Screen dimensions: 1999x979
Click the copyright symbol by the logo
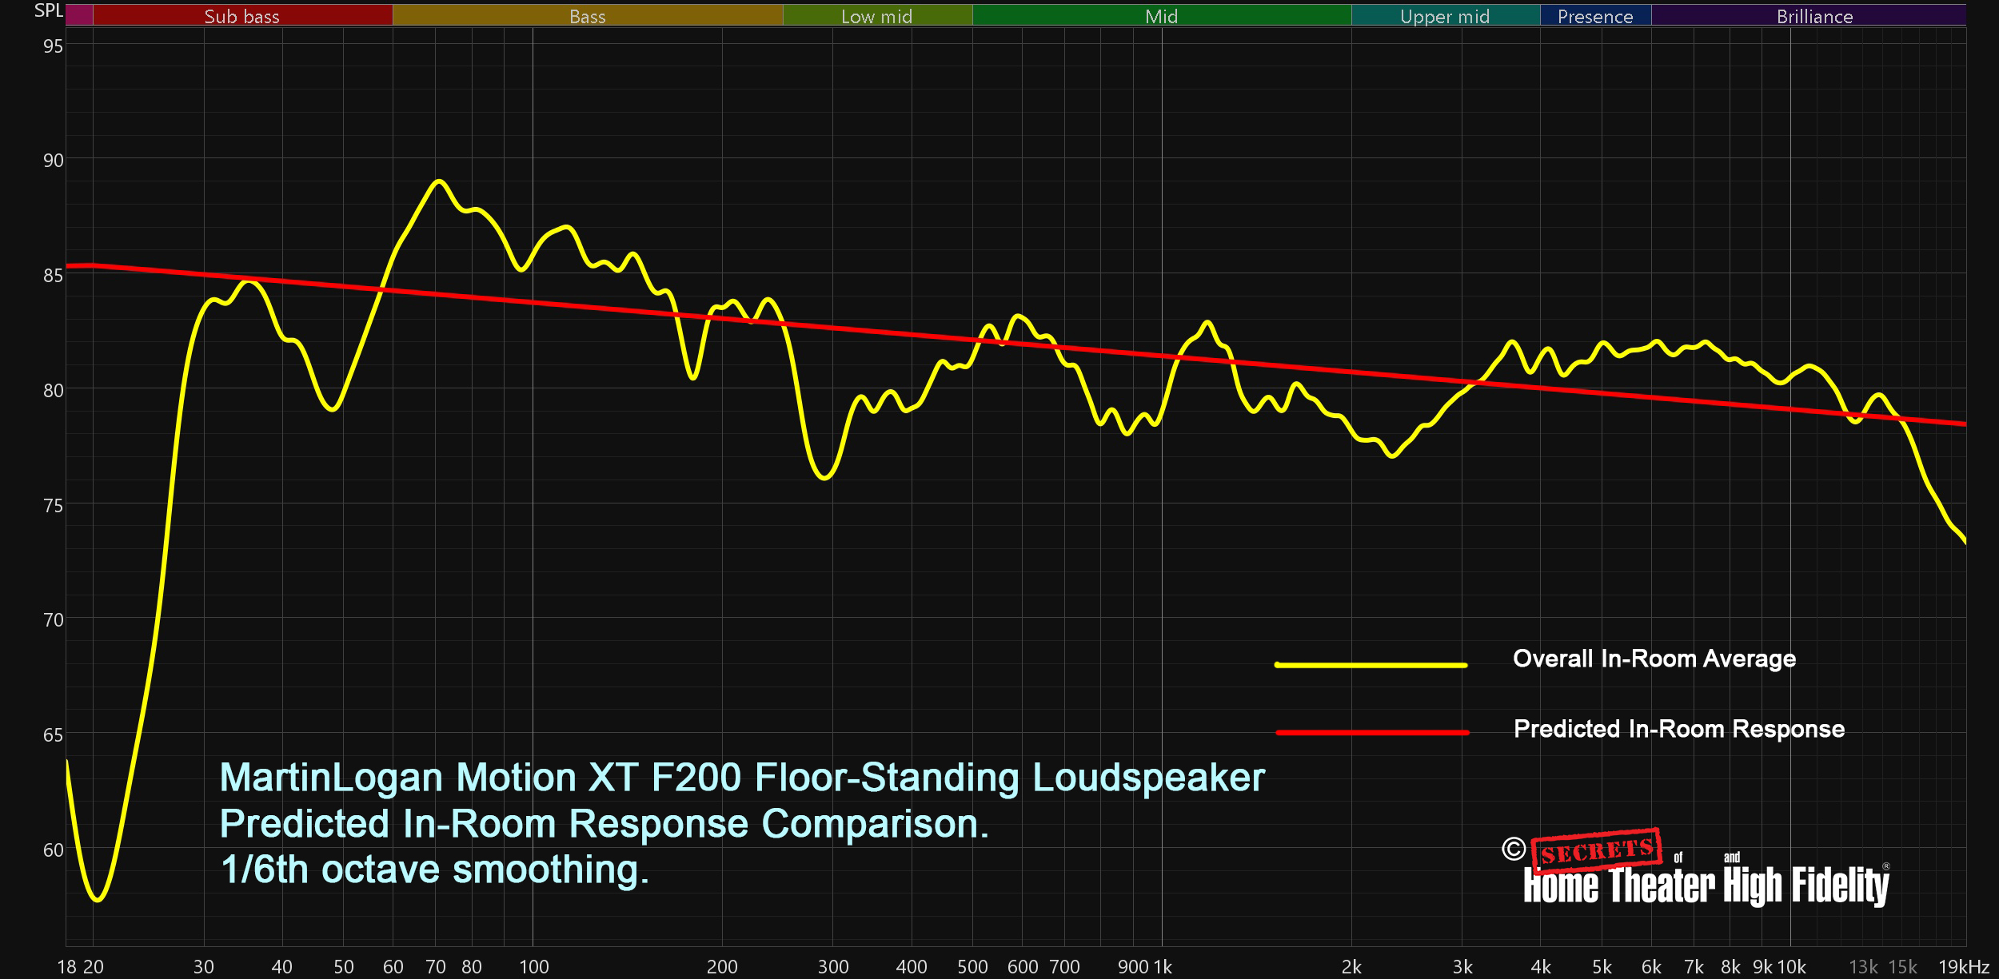[1513, 849]
